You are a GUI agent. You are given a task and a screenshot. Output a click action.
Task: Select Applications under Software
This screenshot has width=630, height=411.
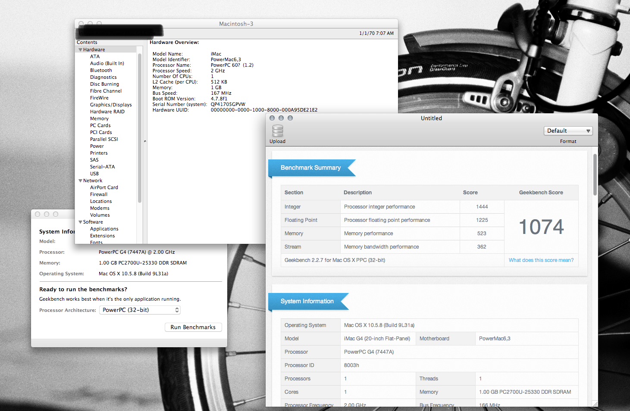tap(104, 229)
